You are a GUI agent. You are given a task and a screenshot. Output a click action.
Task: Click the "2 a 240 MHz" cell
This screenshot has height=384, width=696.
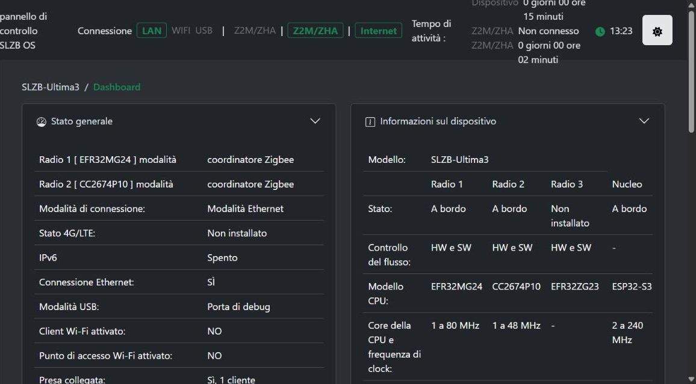(627, 333)
